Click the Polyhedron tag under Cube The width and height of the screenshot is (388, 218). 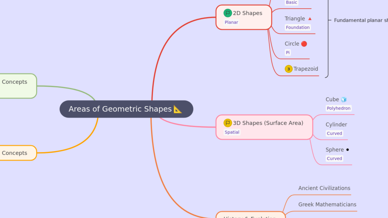339,108
